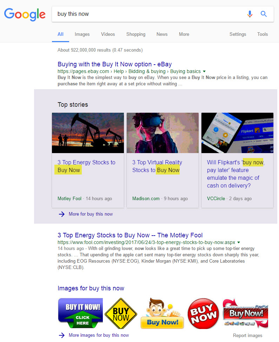Screen dimensions: 279x342
Task: Click the Google logo
Action: [x=25, y=14]
